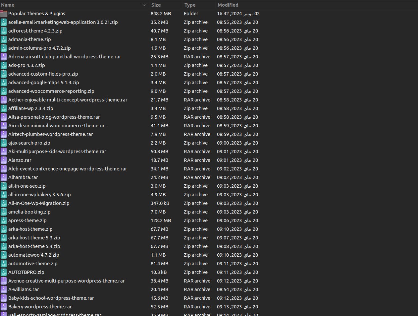The height and width of the screenshot is (316, 418).
Task: Select file name automatewoo 4.7.2.zip
Action: coord(34,255)
